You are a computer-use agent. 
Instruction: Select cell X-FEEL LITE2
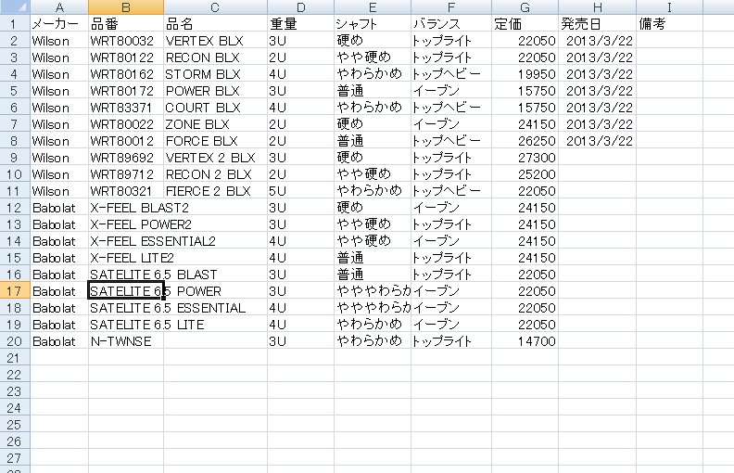tap(126, 258)
